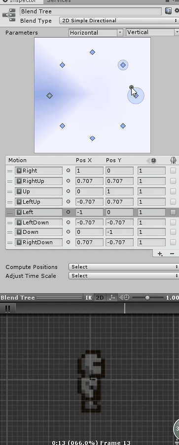Click the drag handle of Down row
Image resolution: width=179 pixels, height=445 pixels.
point(10,232)
